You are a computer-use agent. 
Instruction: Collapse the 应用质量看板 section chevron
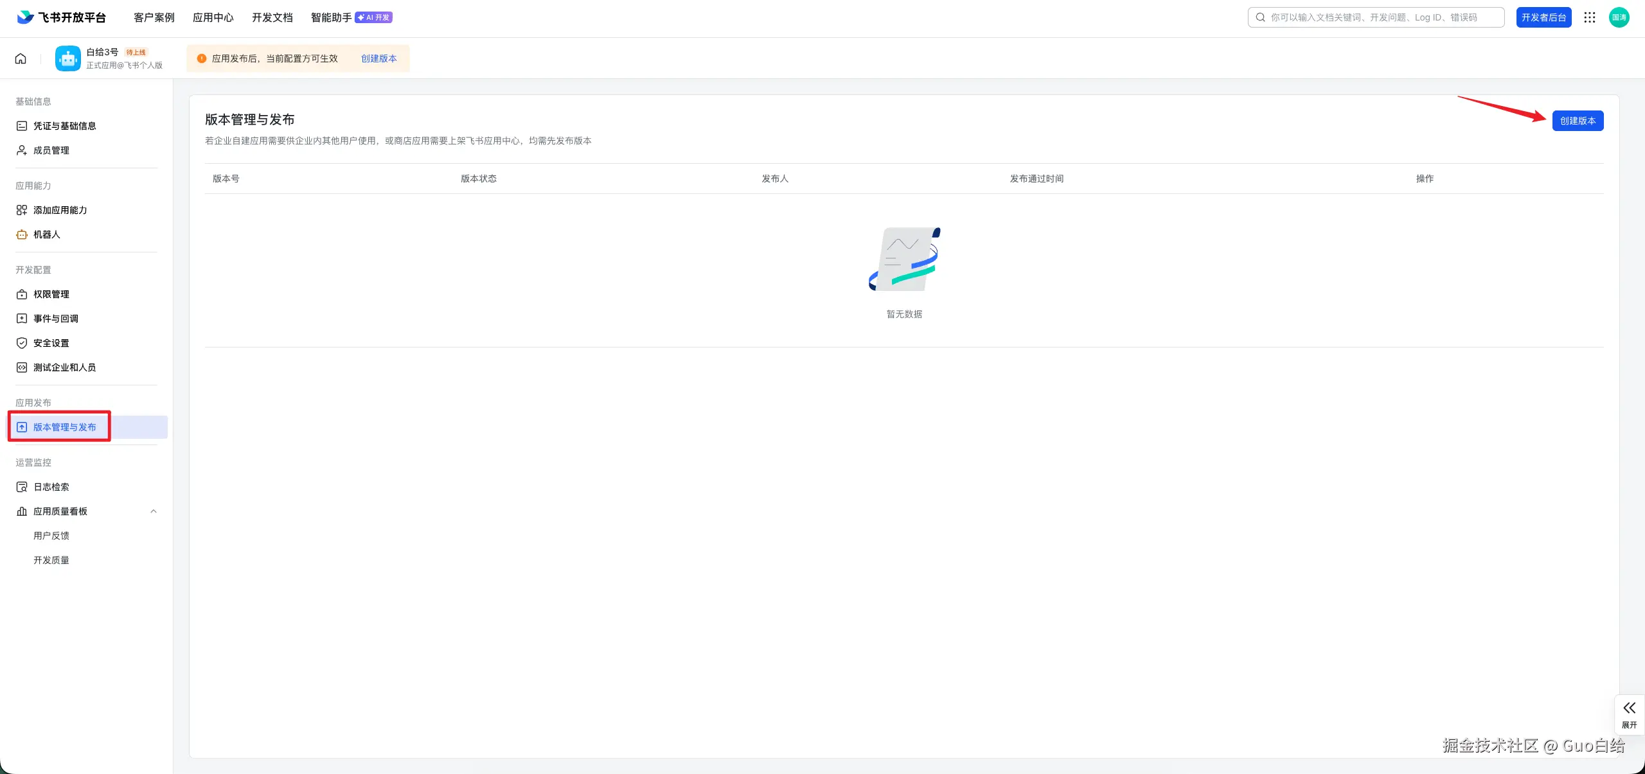pyautogui.click(x=154, y=511)
